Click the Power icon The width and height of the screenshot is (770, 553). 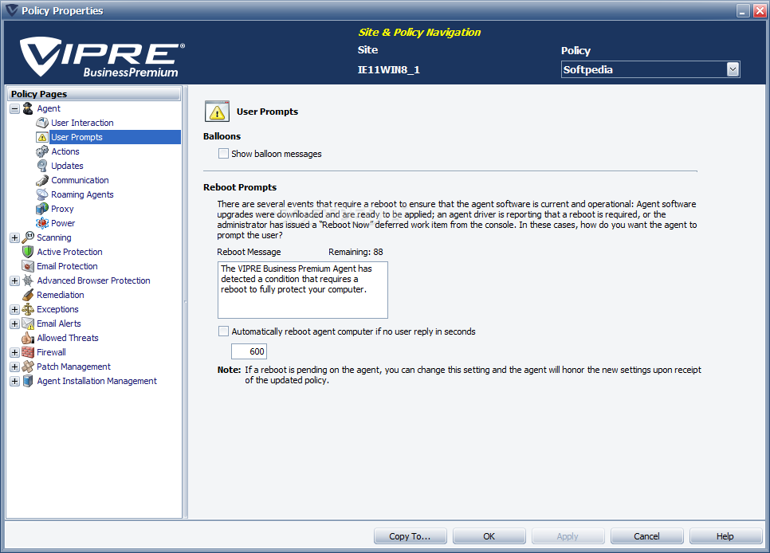click(x=42, y=223)
